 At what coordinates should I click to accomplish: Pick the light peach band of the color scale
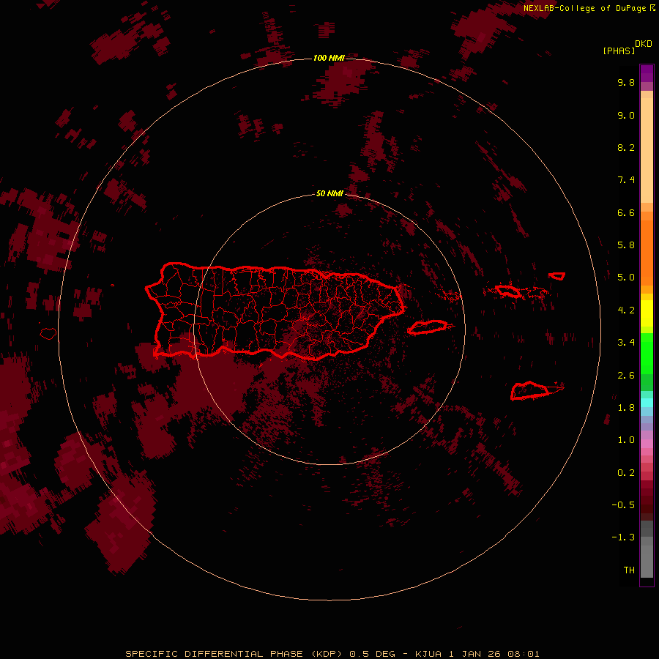click(647, 150)
